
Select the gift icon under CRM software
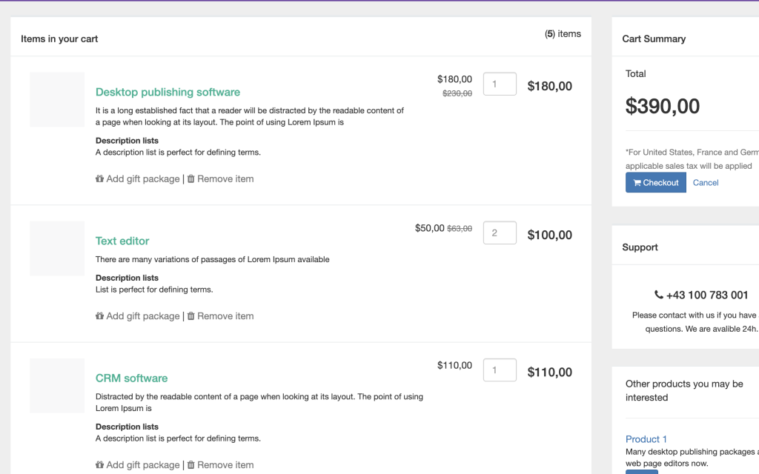(x=99, y=464)
